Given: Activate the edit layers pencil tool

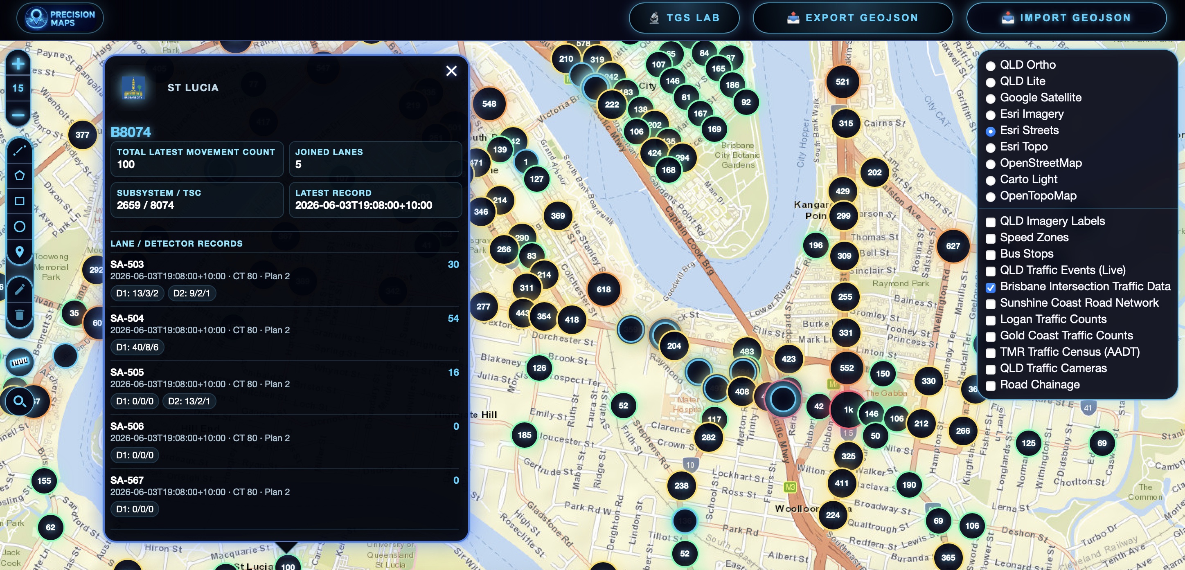Looking at the screenshot, I should pyautogui.click(x=19, y=289).
